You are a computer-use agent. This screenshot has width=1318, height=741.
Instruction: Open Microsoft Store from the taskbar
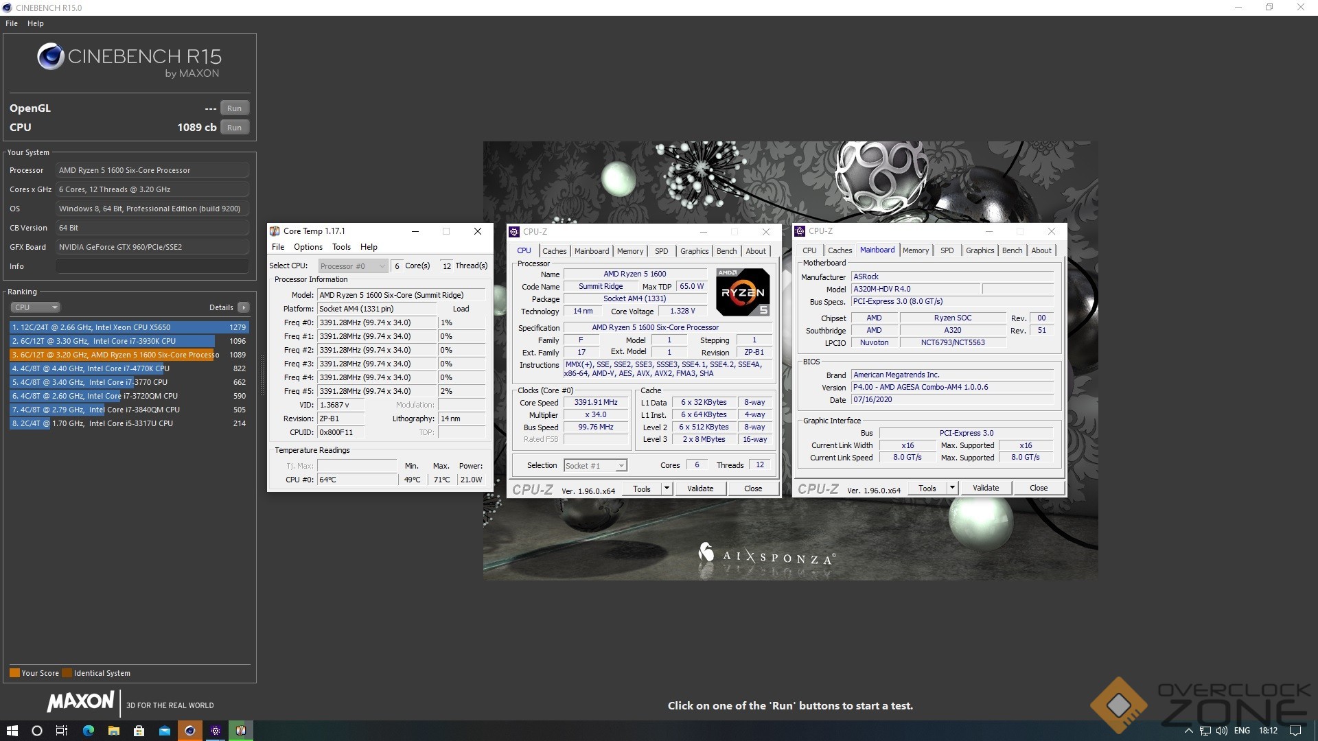pyautogui.click(x=139, y=731)
